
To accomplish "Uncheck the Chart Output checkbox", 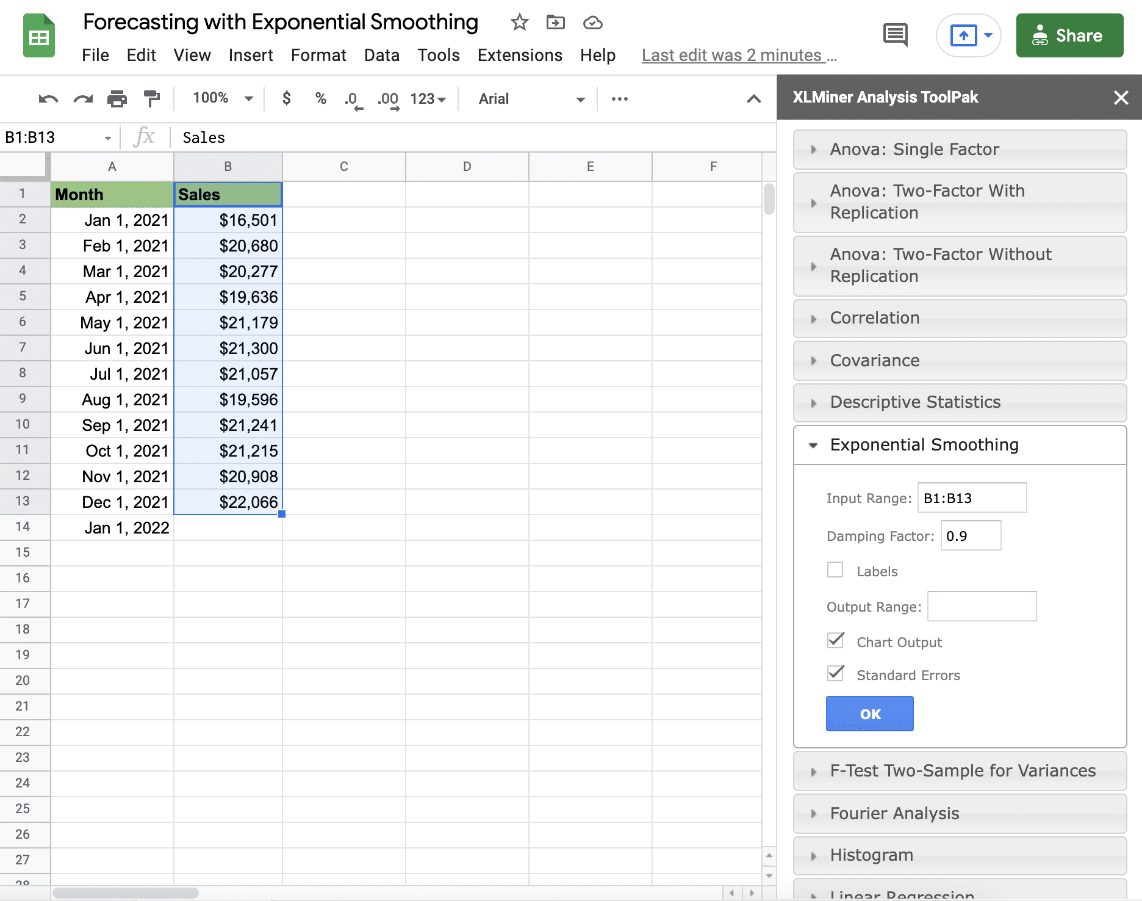I will (x=835, y=641).
